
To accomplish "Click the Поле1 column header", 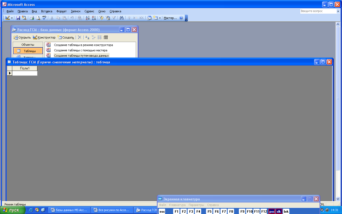I will point(25,68).
